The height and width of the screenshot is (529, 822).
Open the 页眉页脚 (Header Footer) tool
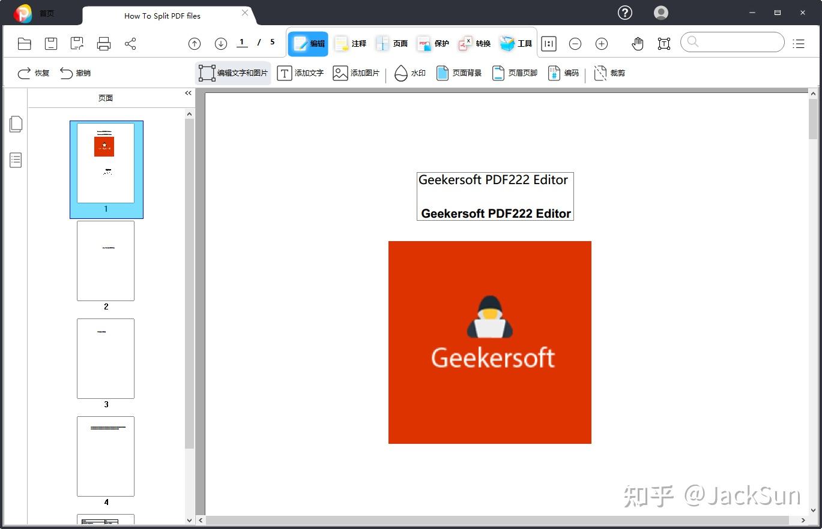coord(515,73)
